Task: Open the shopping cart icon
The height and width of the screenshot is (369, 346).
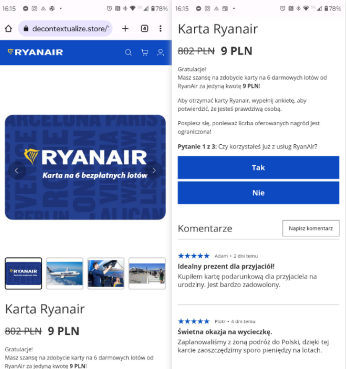Action: click(x=145, y=52)
